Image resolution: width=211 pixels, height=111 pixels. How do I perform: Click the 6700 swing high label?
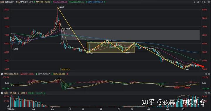click(x=111, y=40)
